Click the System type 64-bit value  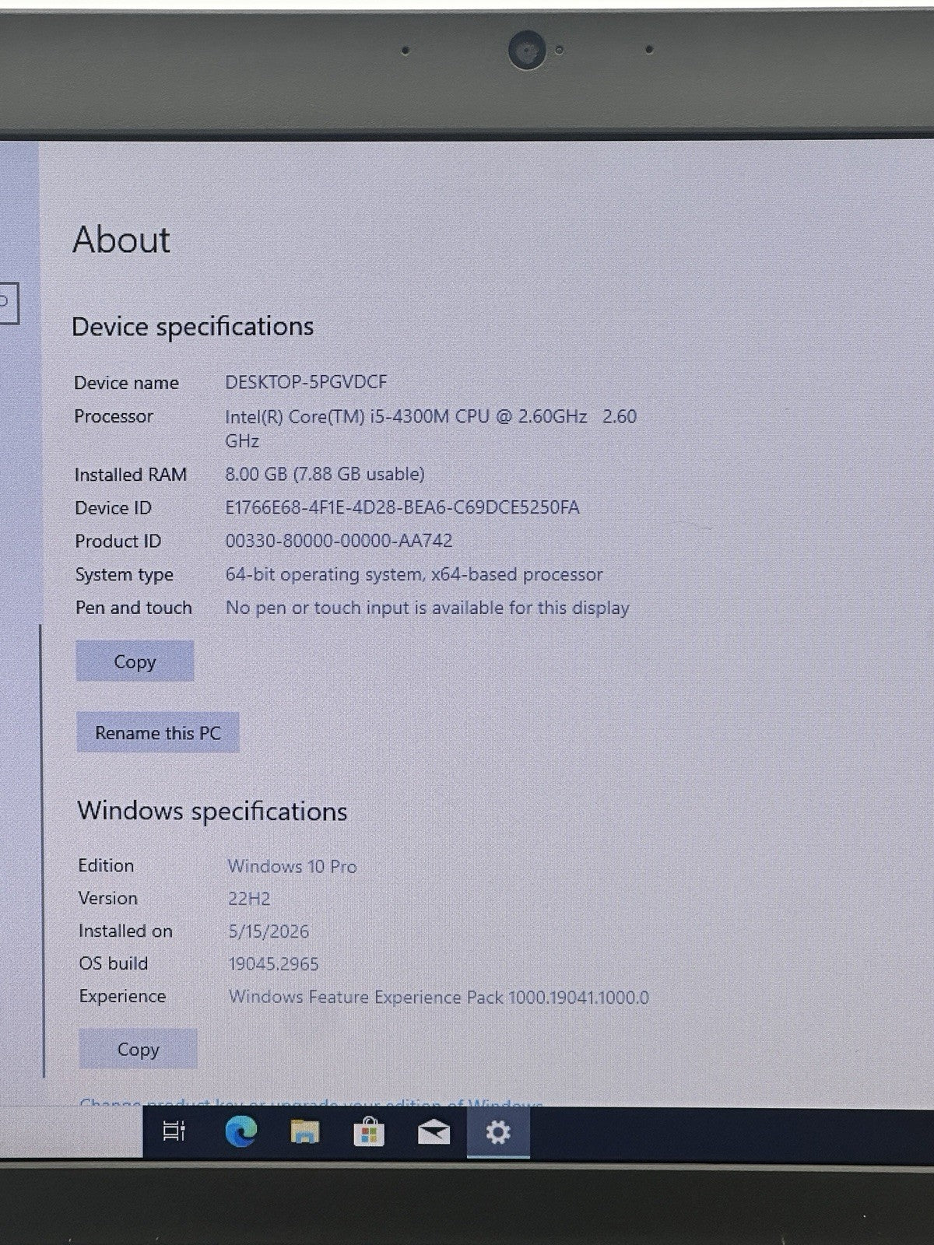point(414,574)
